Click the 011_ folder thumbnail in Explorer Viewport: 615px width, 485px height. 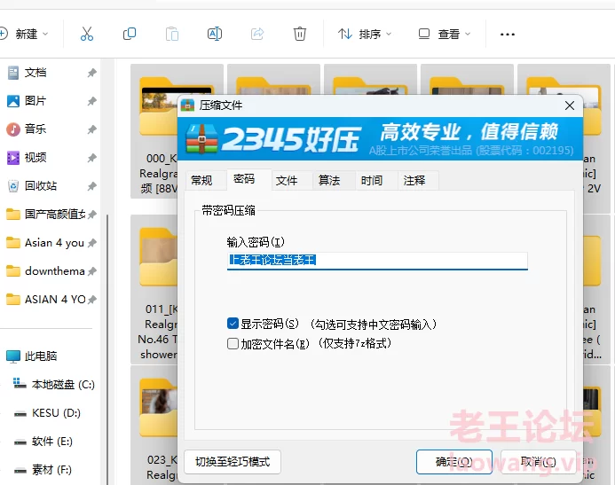(x=159, y=257)
